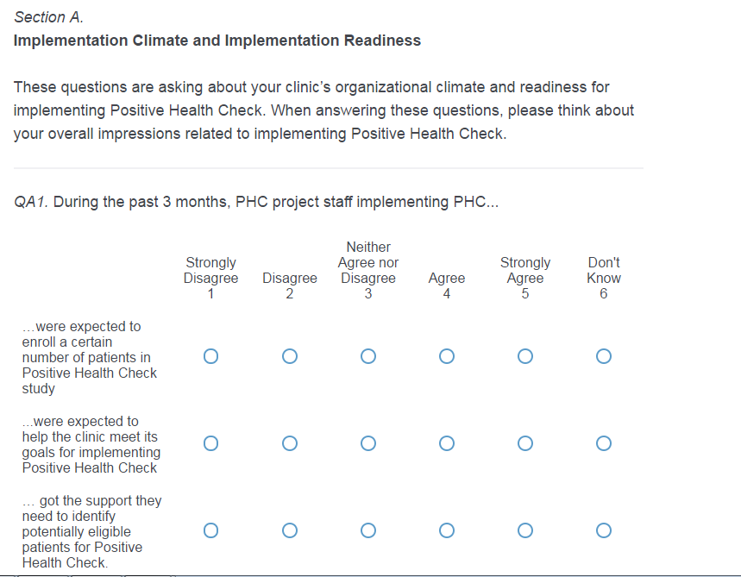Select Strongly Disagree for clinic goals statement

pyautogui.click(x=211, y=443)
